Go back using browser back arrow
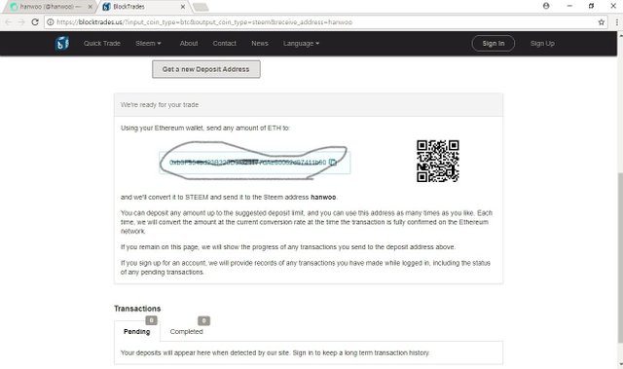The width and height of the screenshot is (623, 369). coord(9,22)
